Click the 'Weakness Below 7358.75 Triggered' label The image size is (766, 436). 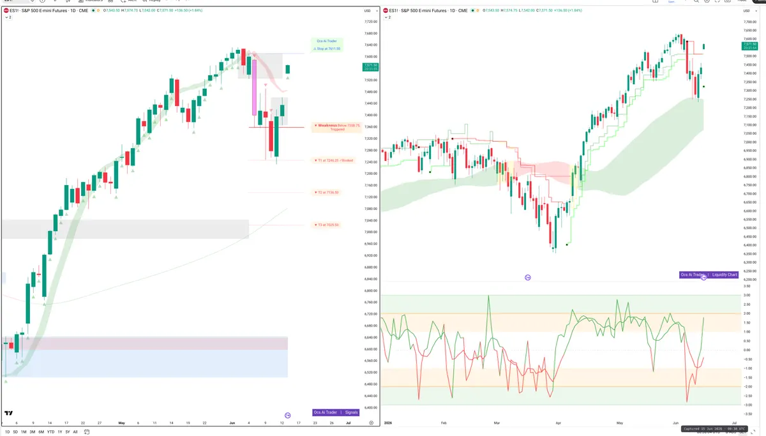click(x=337, y=127)
